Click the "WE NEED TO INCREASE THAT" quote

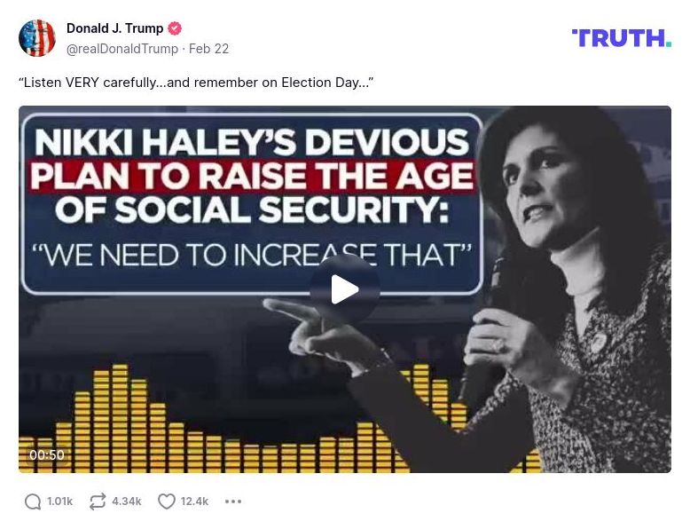[x=251, y=255]
